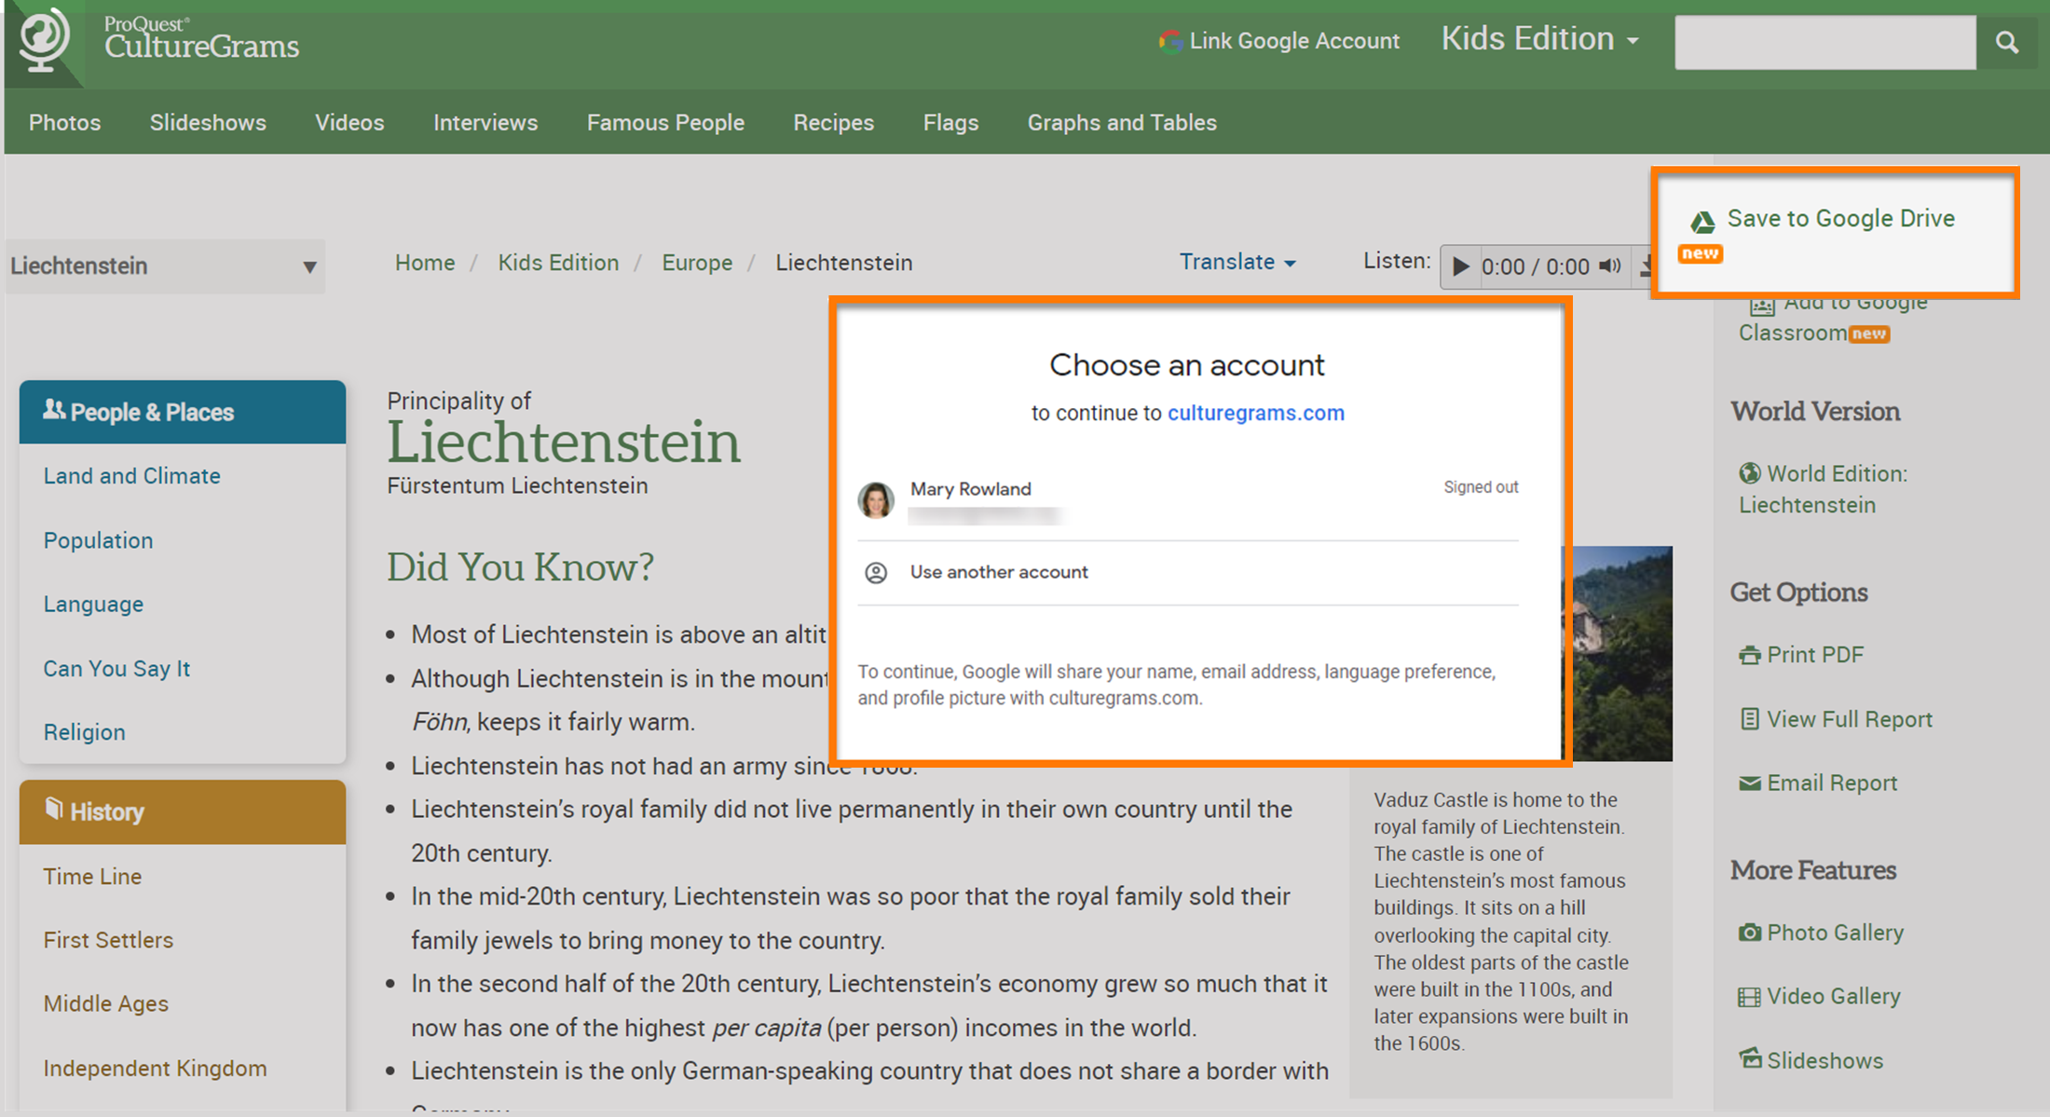This screenshot has width=2050, height=1117.
Task: Open Independent Kingdom section
Action: 155,1068
